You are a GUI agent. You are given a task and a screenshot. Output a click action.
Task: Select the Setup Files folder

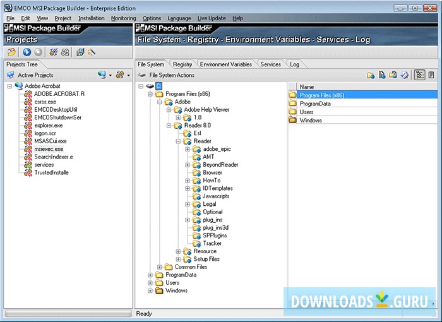click(x=206, y=259)
